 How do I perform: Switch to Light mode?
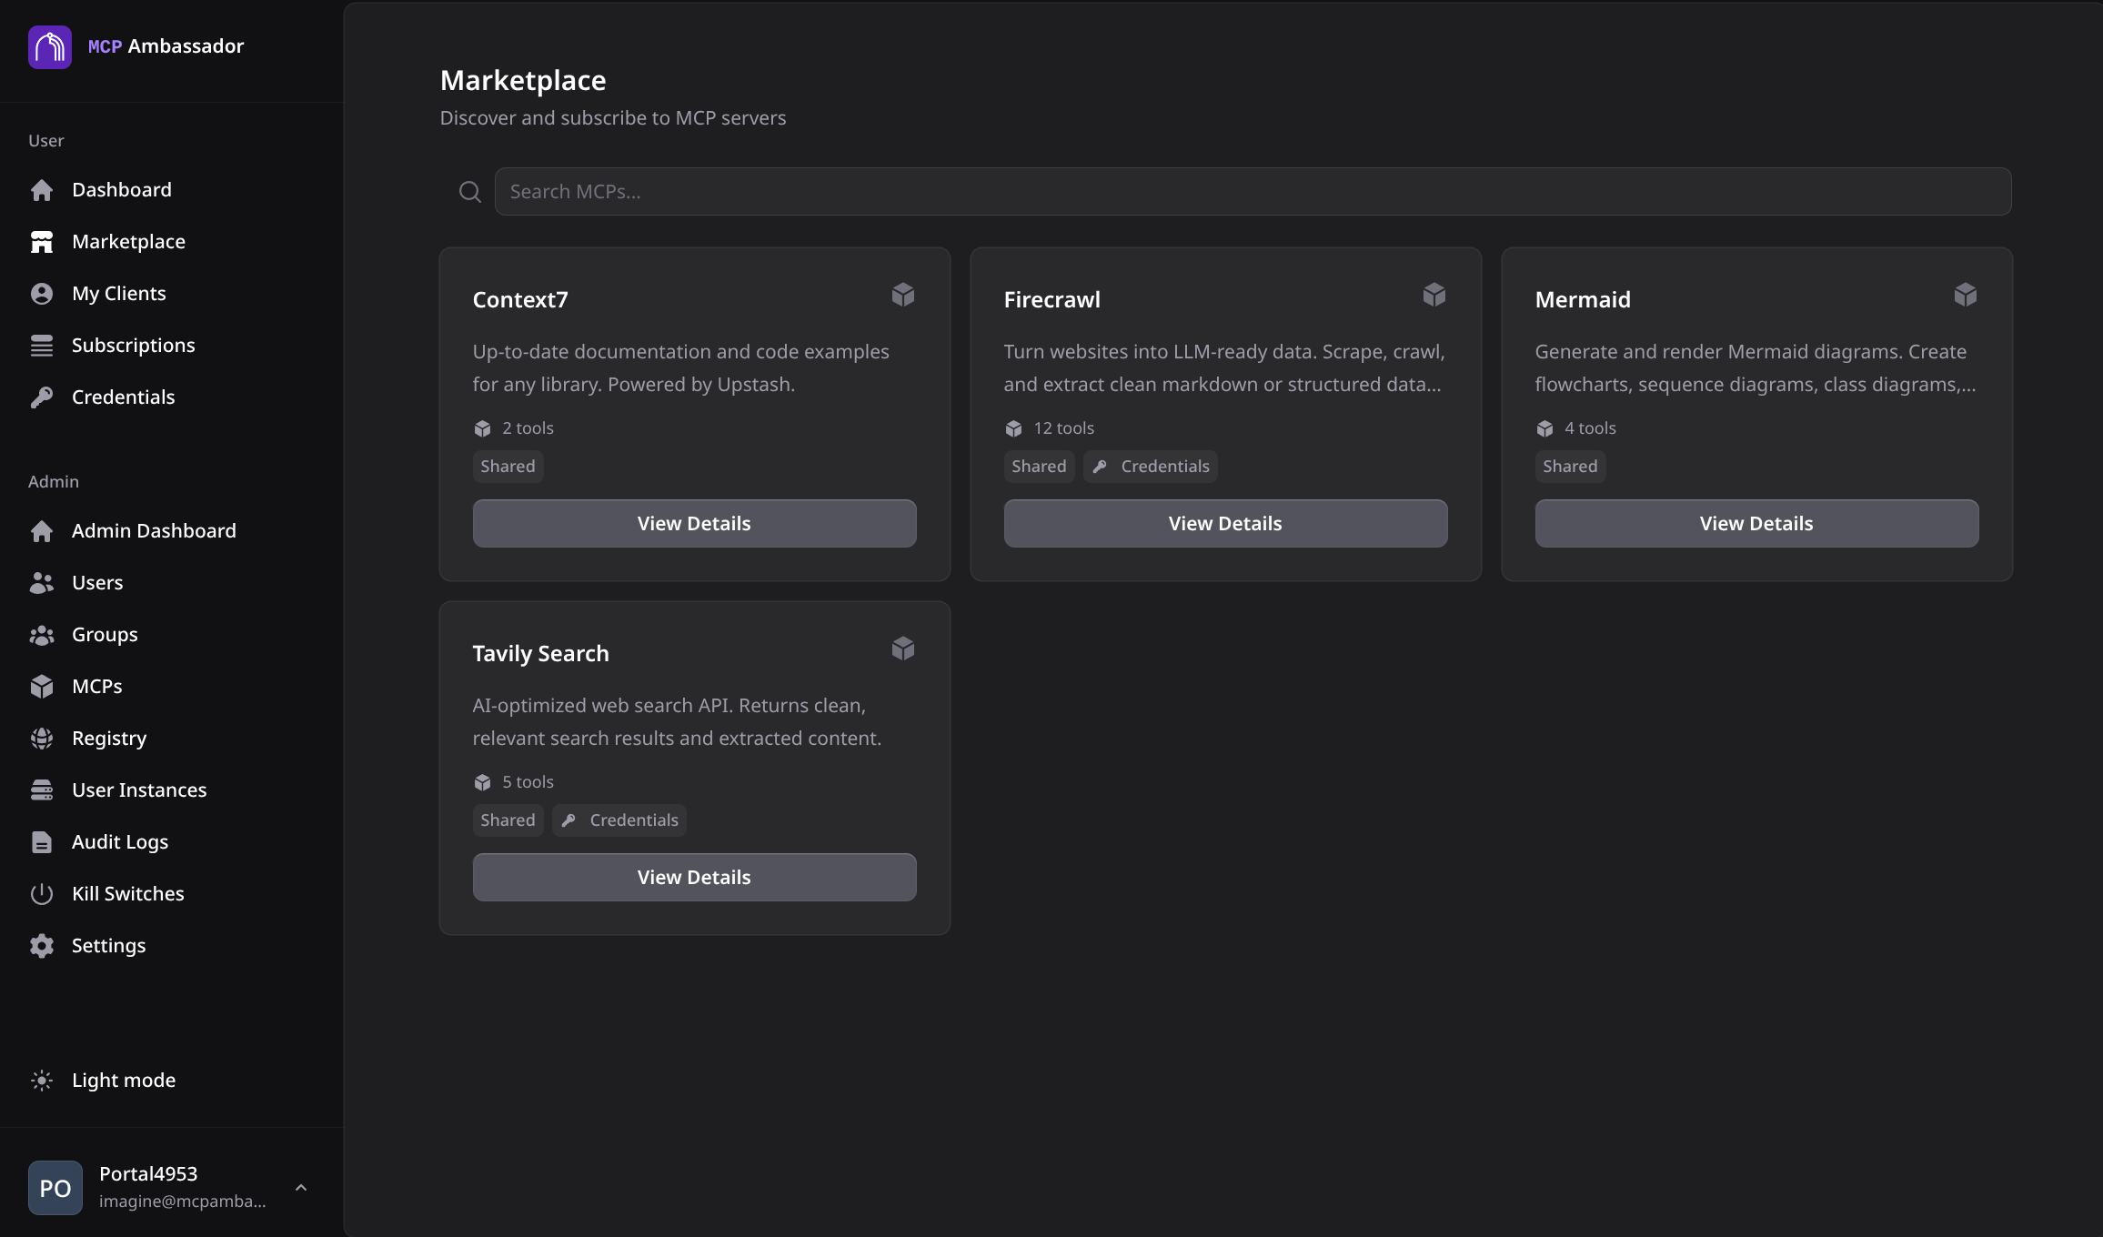pyautogui.click(x=123, y=1081)
